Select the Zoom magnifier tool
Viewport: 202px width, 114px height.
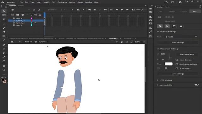coord(4,70)
